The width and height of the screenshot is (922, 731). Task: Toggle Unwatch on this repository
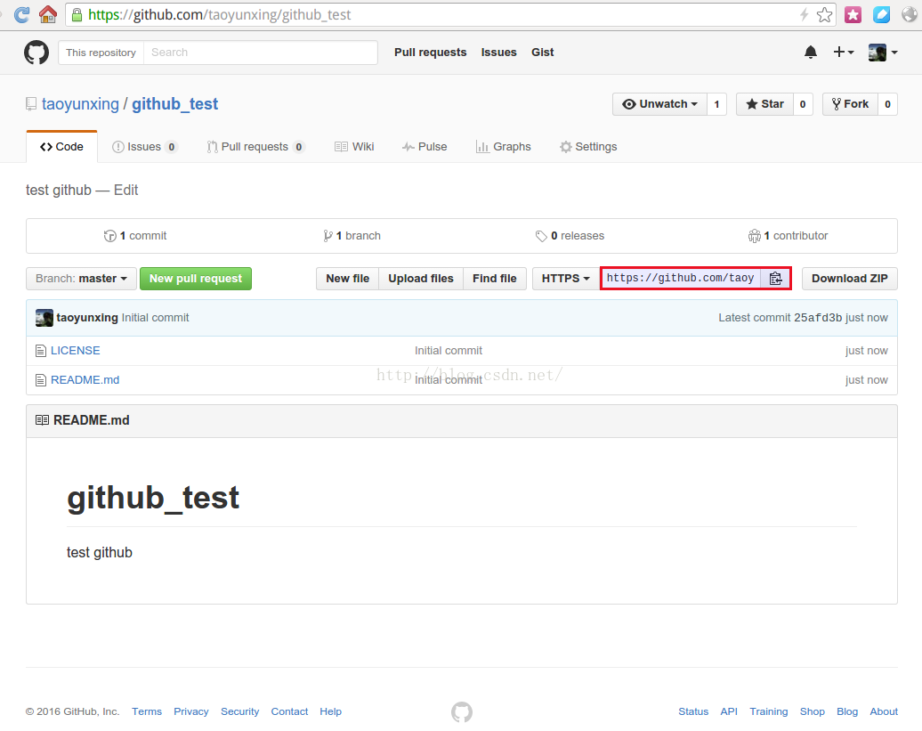click(x=659, y=104)
